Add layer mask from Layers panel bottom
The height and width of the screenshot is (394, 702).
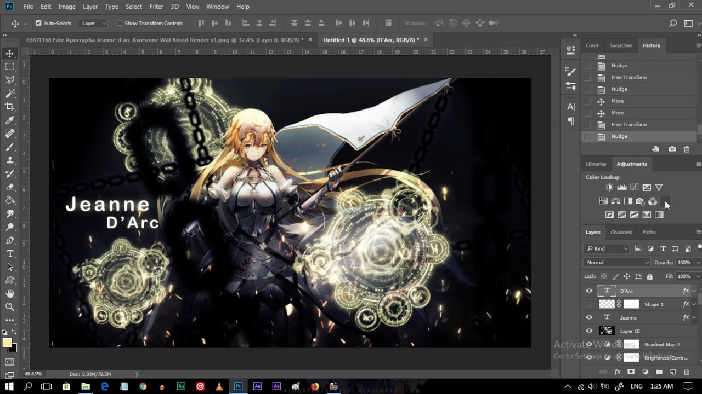[x=631, y=372]
